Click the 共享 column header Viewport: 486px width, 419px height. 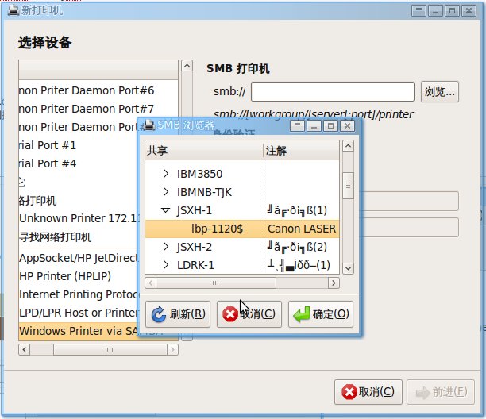coord(204,151)
